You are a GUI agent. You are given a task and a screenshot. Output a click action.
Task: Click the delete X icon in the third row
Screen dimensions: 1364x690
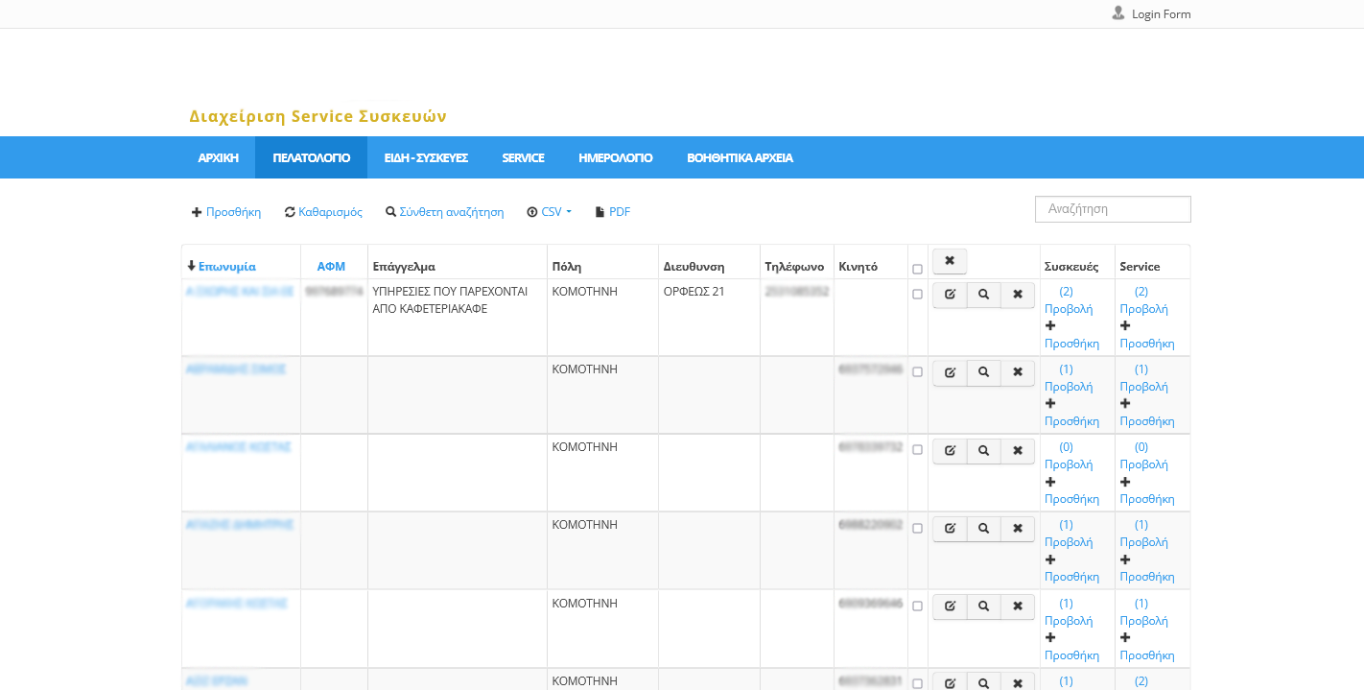[x=1018, y=451]
